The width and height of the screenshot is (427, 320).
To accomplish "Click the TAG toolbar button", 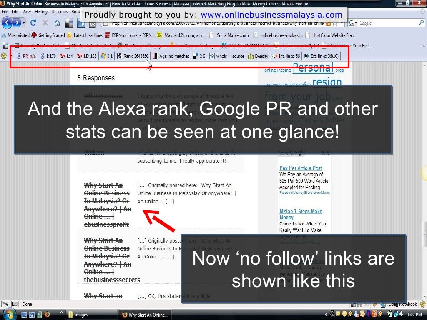I will pyautogui.click(x=92, y=25).
